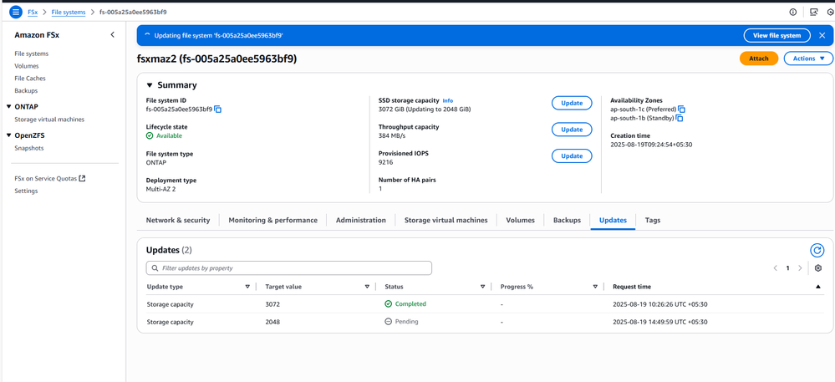Update the Throughput capacity

(x=571, y=130)
